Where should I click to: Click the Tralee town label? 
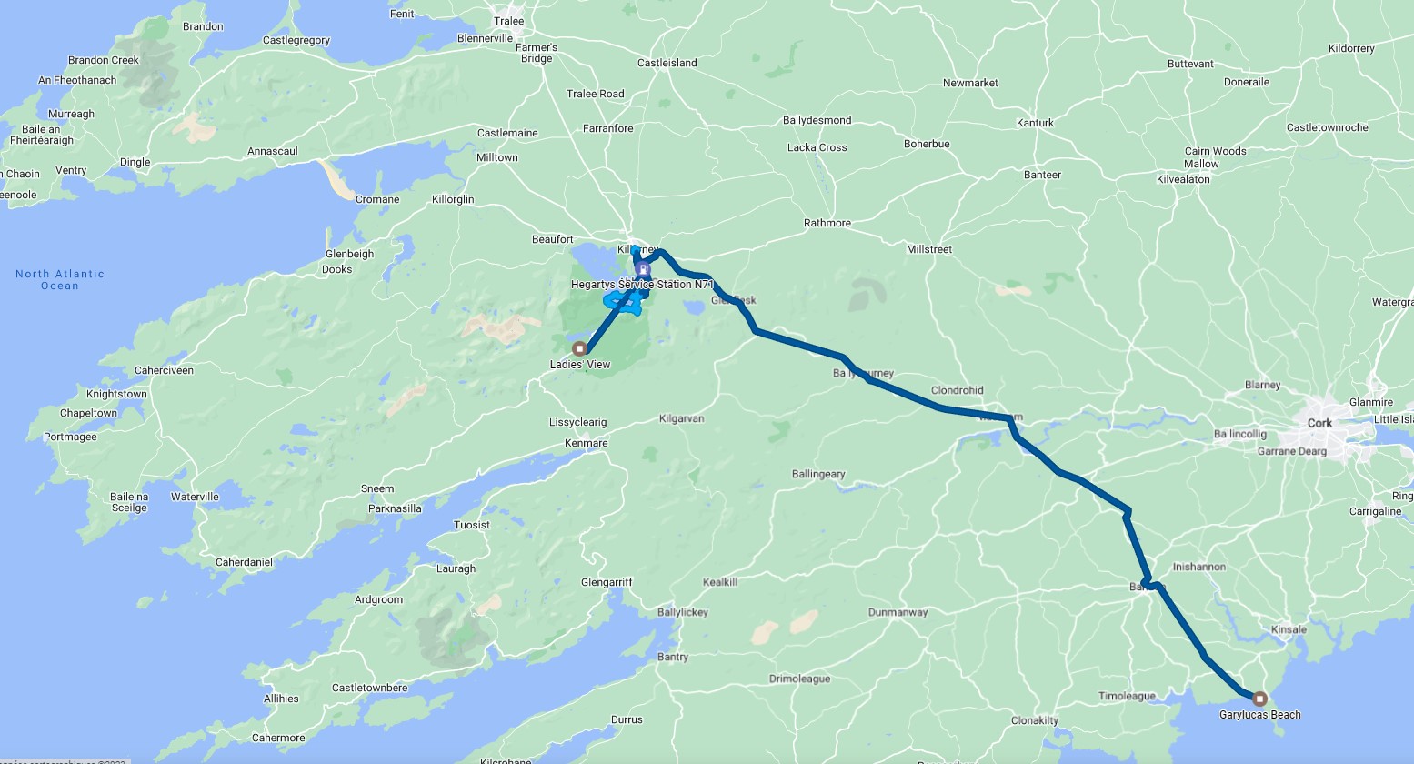pyautogui.click(x=508, y=21)
